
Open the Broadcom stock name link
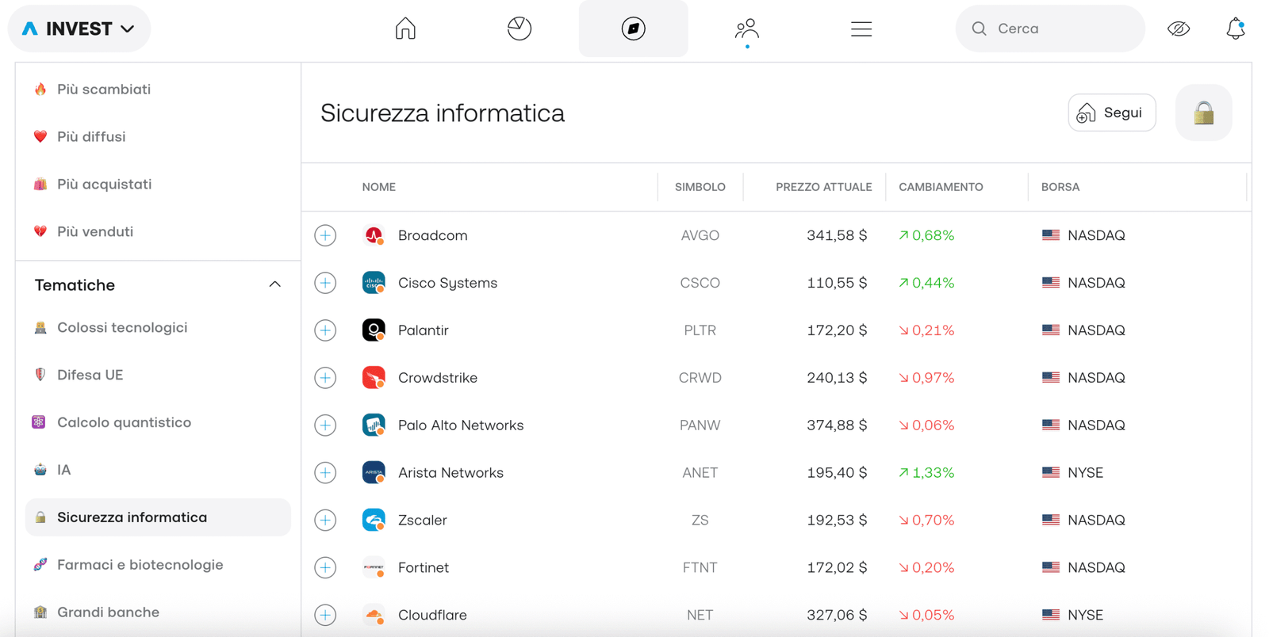pos(433,235)
